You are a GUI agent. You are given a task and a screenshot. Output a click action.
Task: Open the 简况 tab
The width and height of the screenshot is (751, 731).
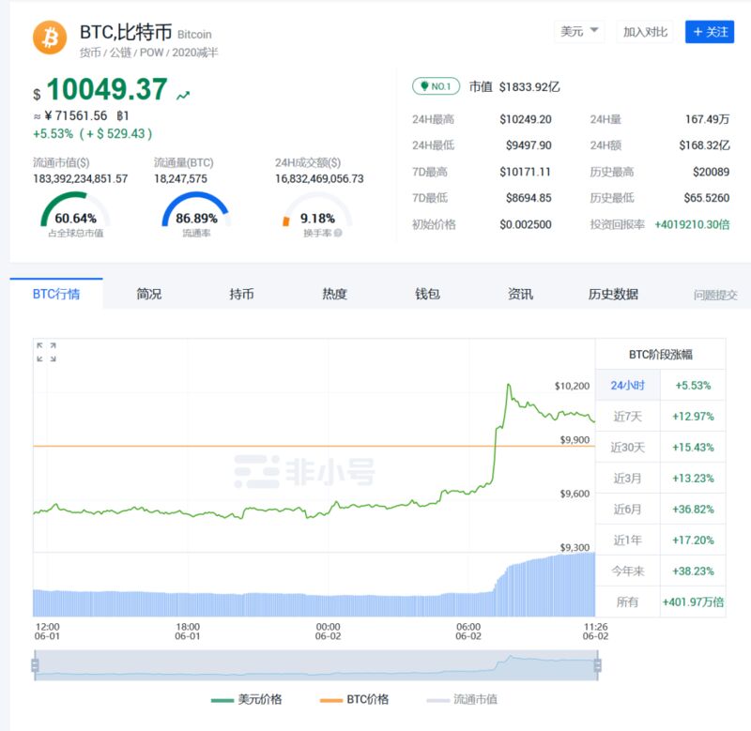tap(149, 294)
